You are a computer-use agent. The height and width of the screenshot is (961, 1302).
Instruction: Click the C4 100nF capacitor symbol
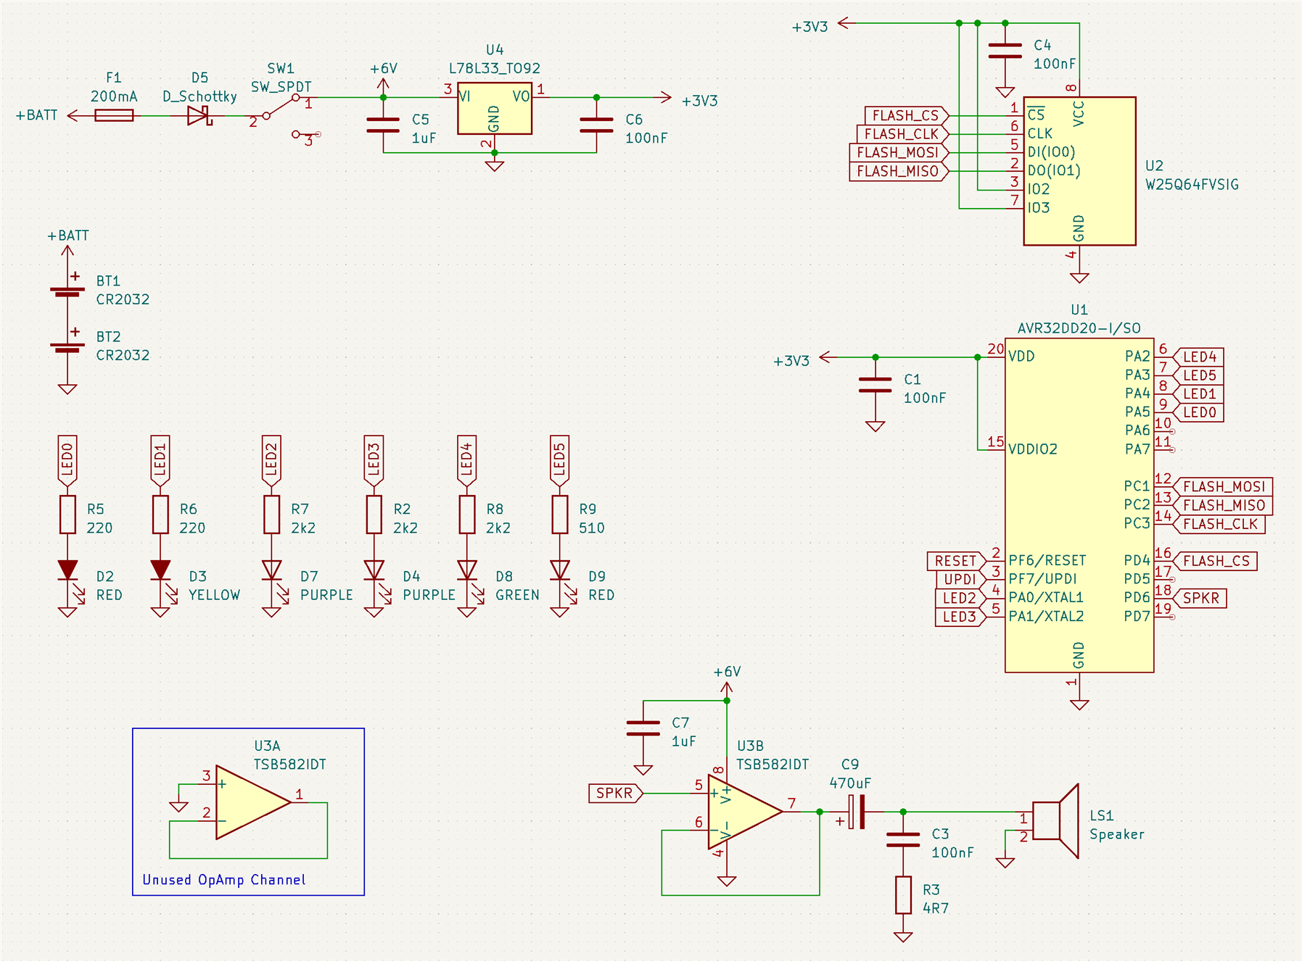1005,51
